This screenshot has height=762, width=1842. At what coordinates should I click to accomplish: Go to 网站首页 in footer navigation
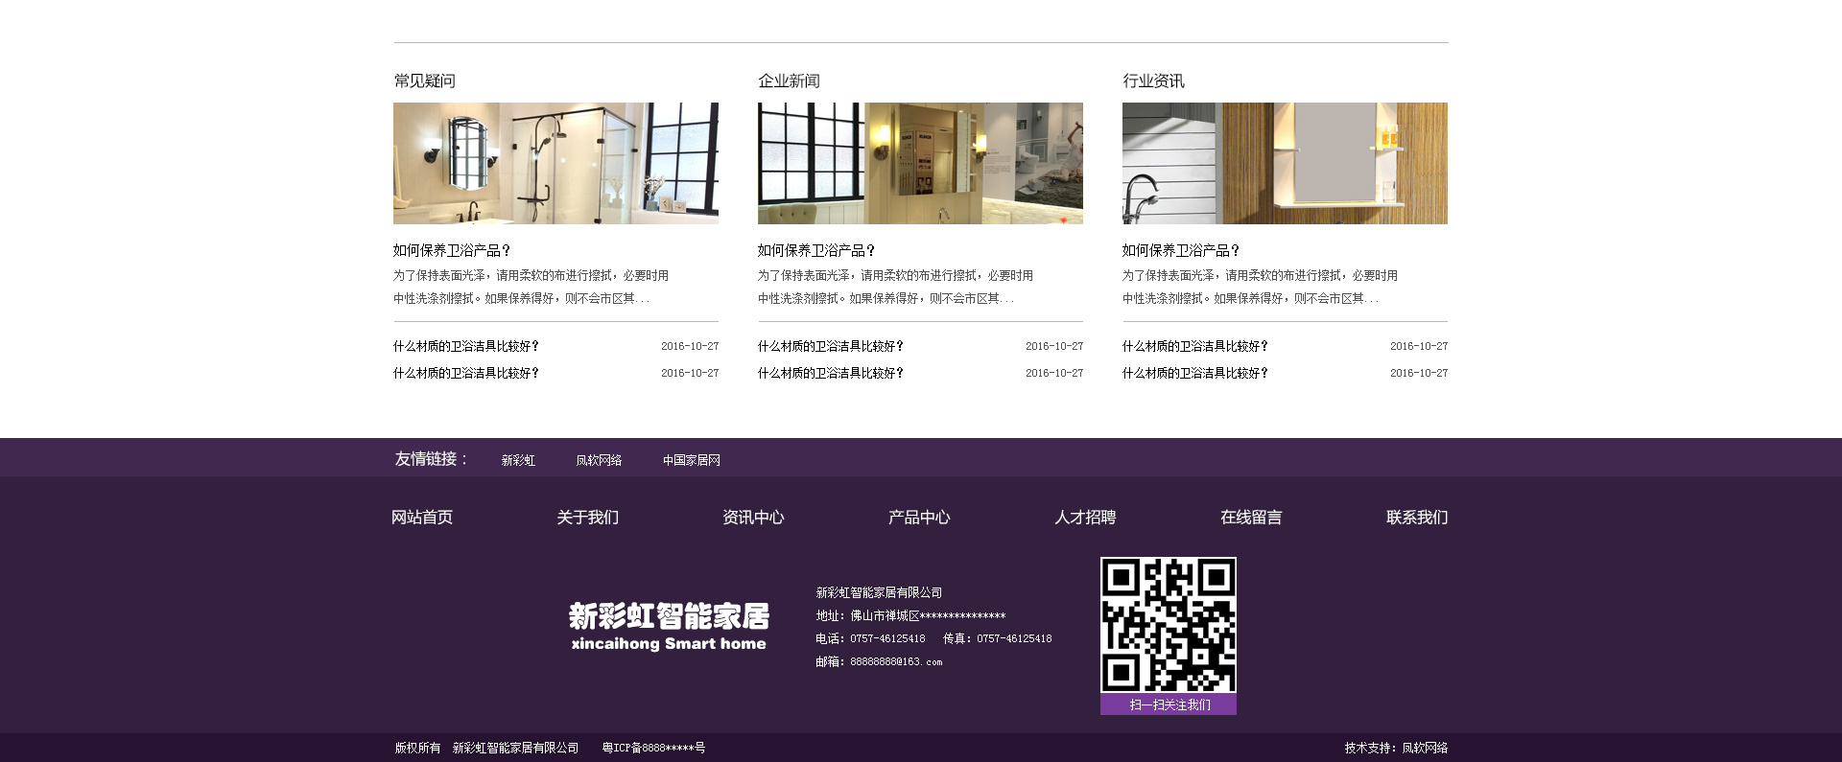pos(422,518)
